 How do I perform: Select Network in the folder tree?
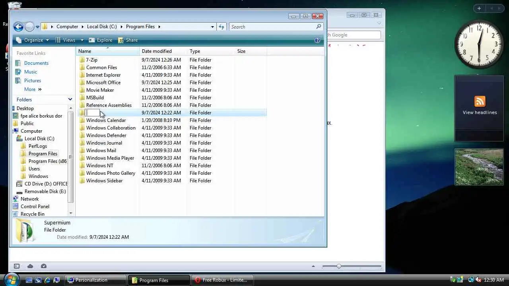(30, 199)
